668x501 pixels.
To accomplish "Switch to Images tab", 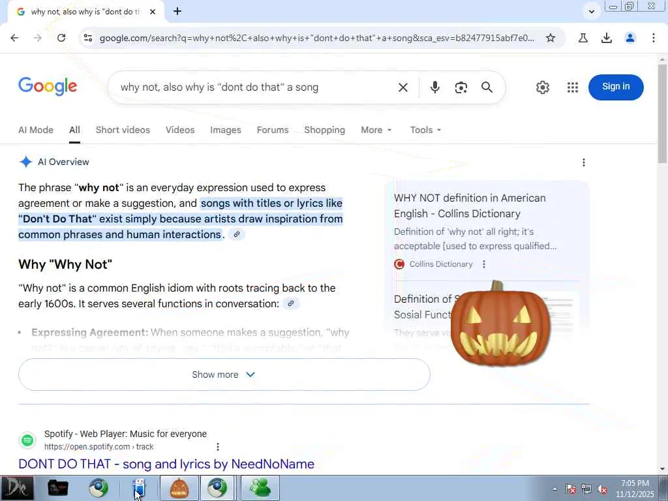I will tap(225, 130).
